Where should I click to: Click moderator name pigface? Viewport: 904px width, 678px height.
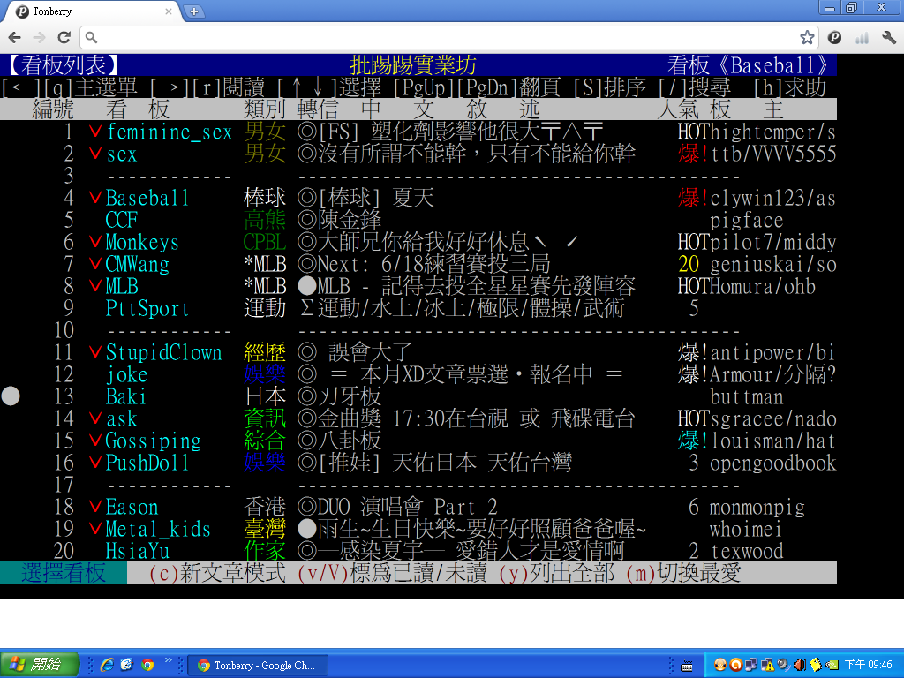(747, 220)
